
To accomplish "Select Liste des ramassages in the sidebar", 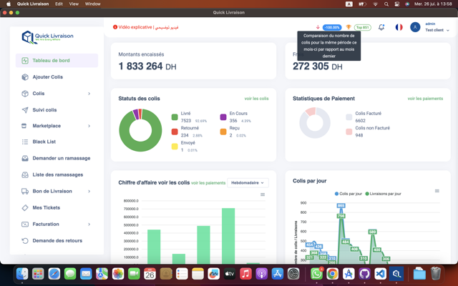I will point(57,174).
